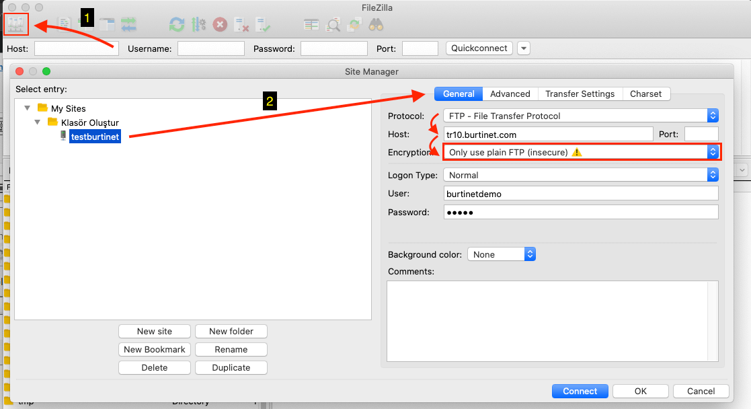Click the binoculars search files icon
Viewport: 751px width, 409px height.
(x=376, y=25)
